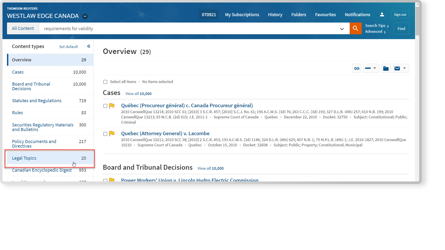This screenshot has width=445, height=250.
Task: Select Policy Documents and Directives
Action: click(50, 144)
